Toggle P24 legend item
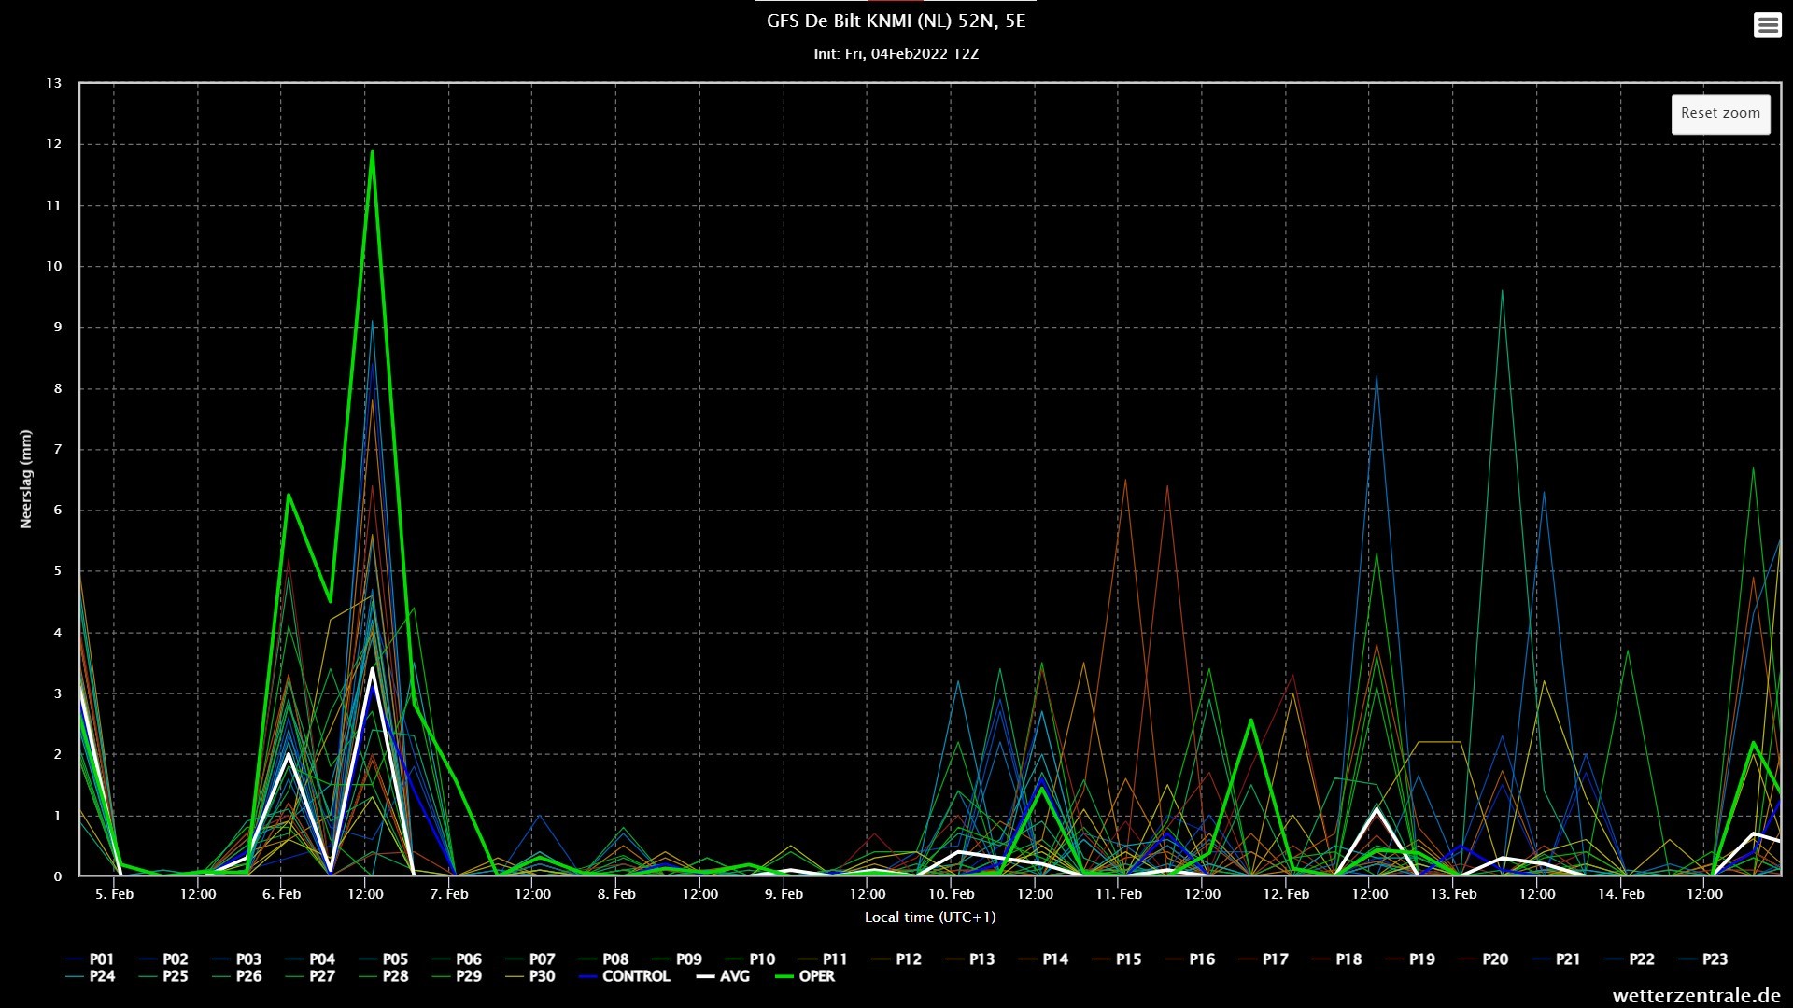The height and width of the screenshot is (1008, 1793). coord(101,976)
